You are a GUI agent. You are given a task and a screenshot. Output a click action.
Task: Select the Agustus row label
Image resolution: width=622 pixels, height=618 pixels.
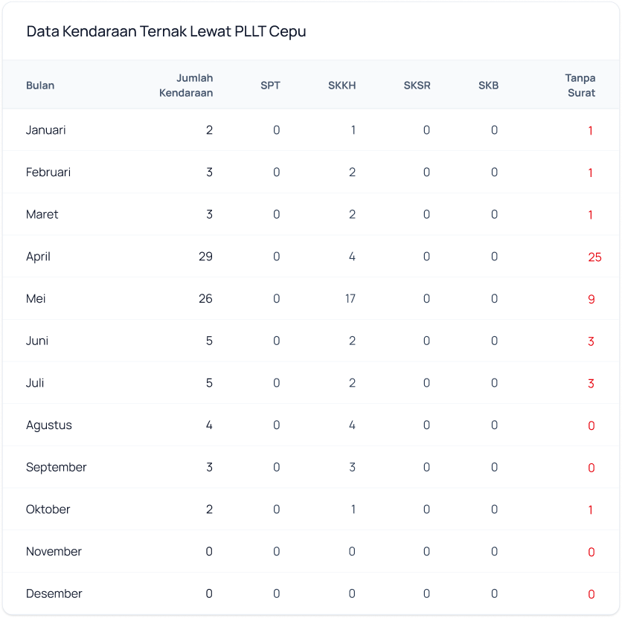[x=49, y=425]
